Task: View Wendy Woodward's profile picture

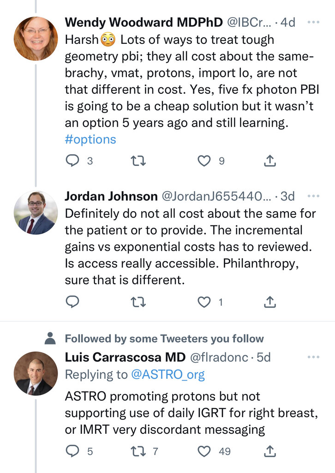Action: coord(36,39)
